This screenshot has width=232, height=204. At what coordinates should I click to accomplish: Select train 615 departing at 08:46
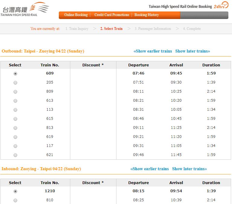tap(15, 119)
